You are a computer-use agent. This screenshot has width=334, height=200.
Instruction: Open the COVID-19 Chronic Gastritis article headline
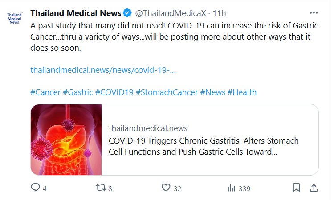[204, 146]
